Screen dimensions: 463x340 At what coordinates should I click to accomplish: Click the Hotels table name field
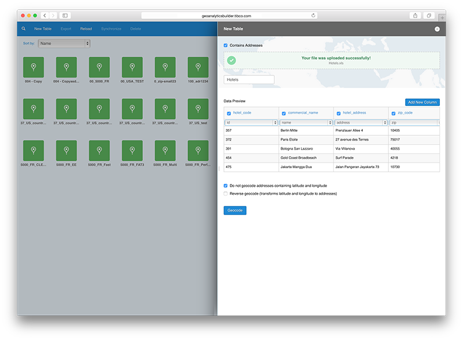click(x=249, y=80)
